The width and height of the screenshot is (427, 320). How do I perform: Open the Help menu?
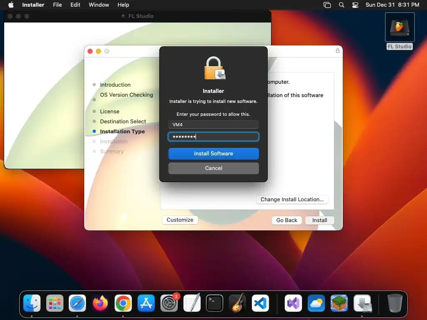click(x=123, y=5)
